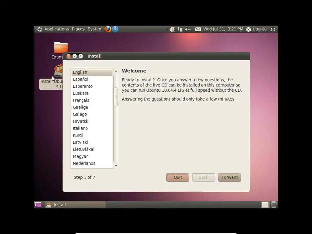Select English in the language list
Screen dimensions: 312x234
coord(92,72)
